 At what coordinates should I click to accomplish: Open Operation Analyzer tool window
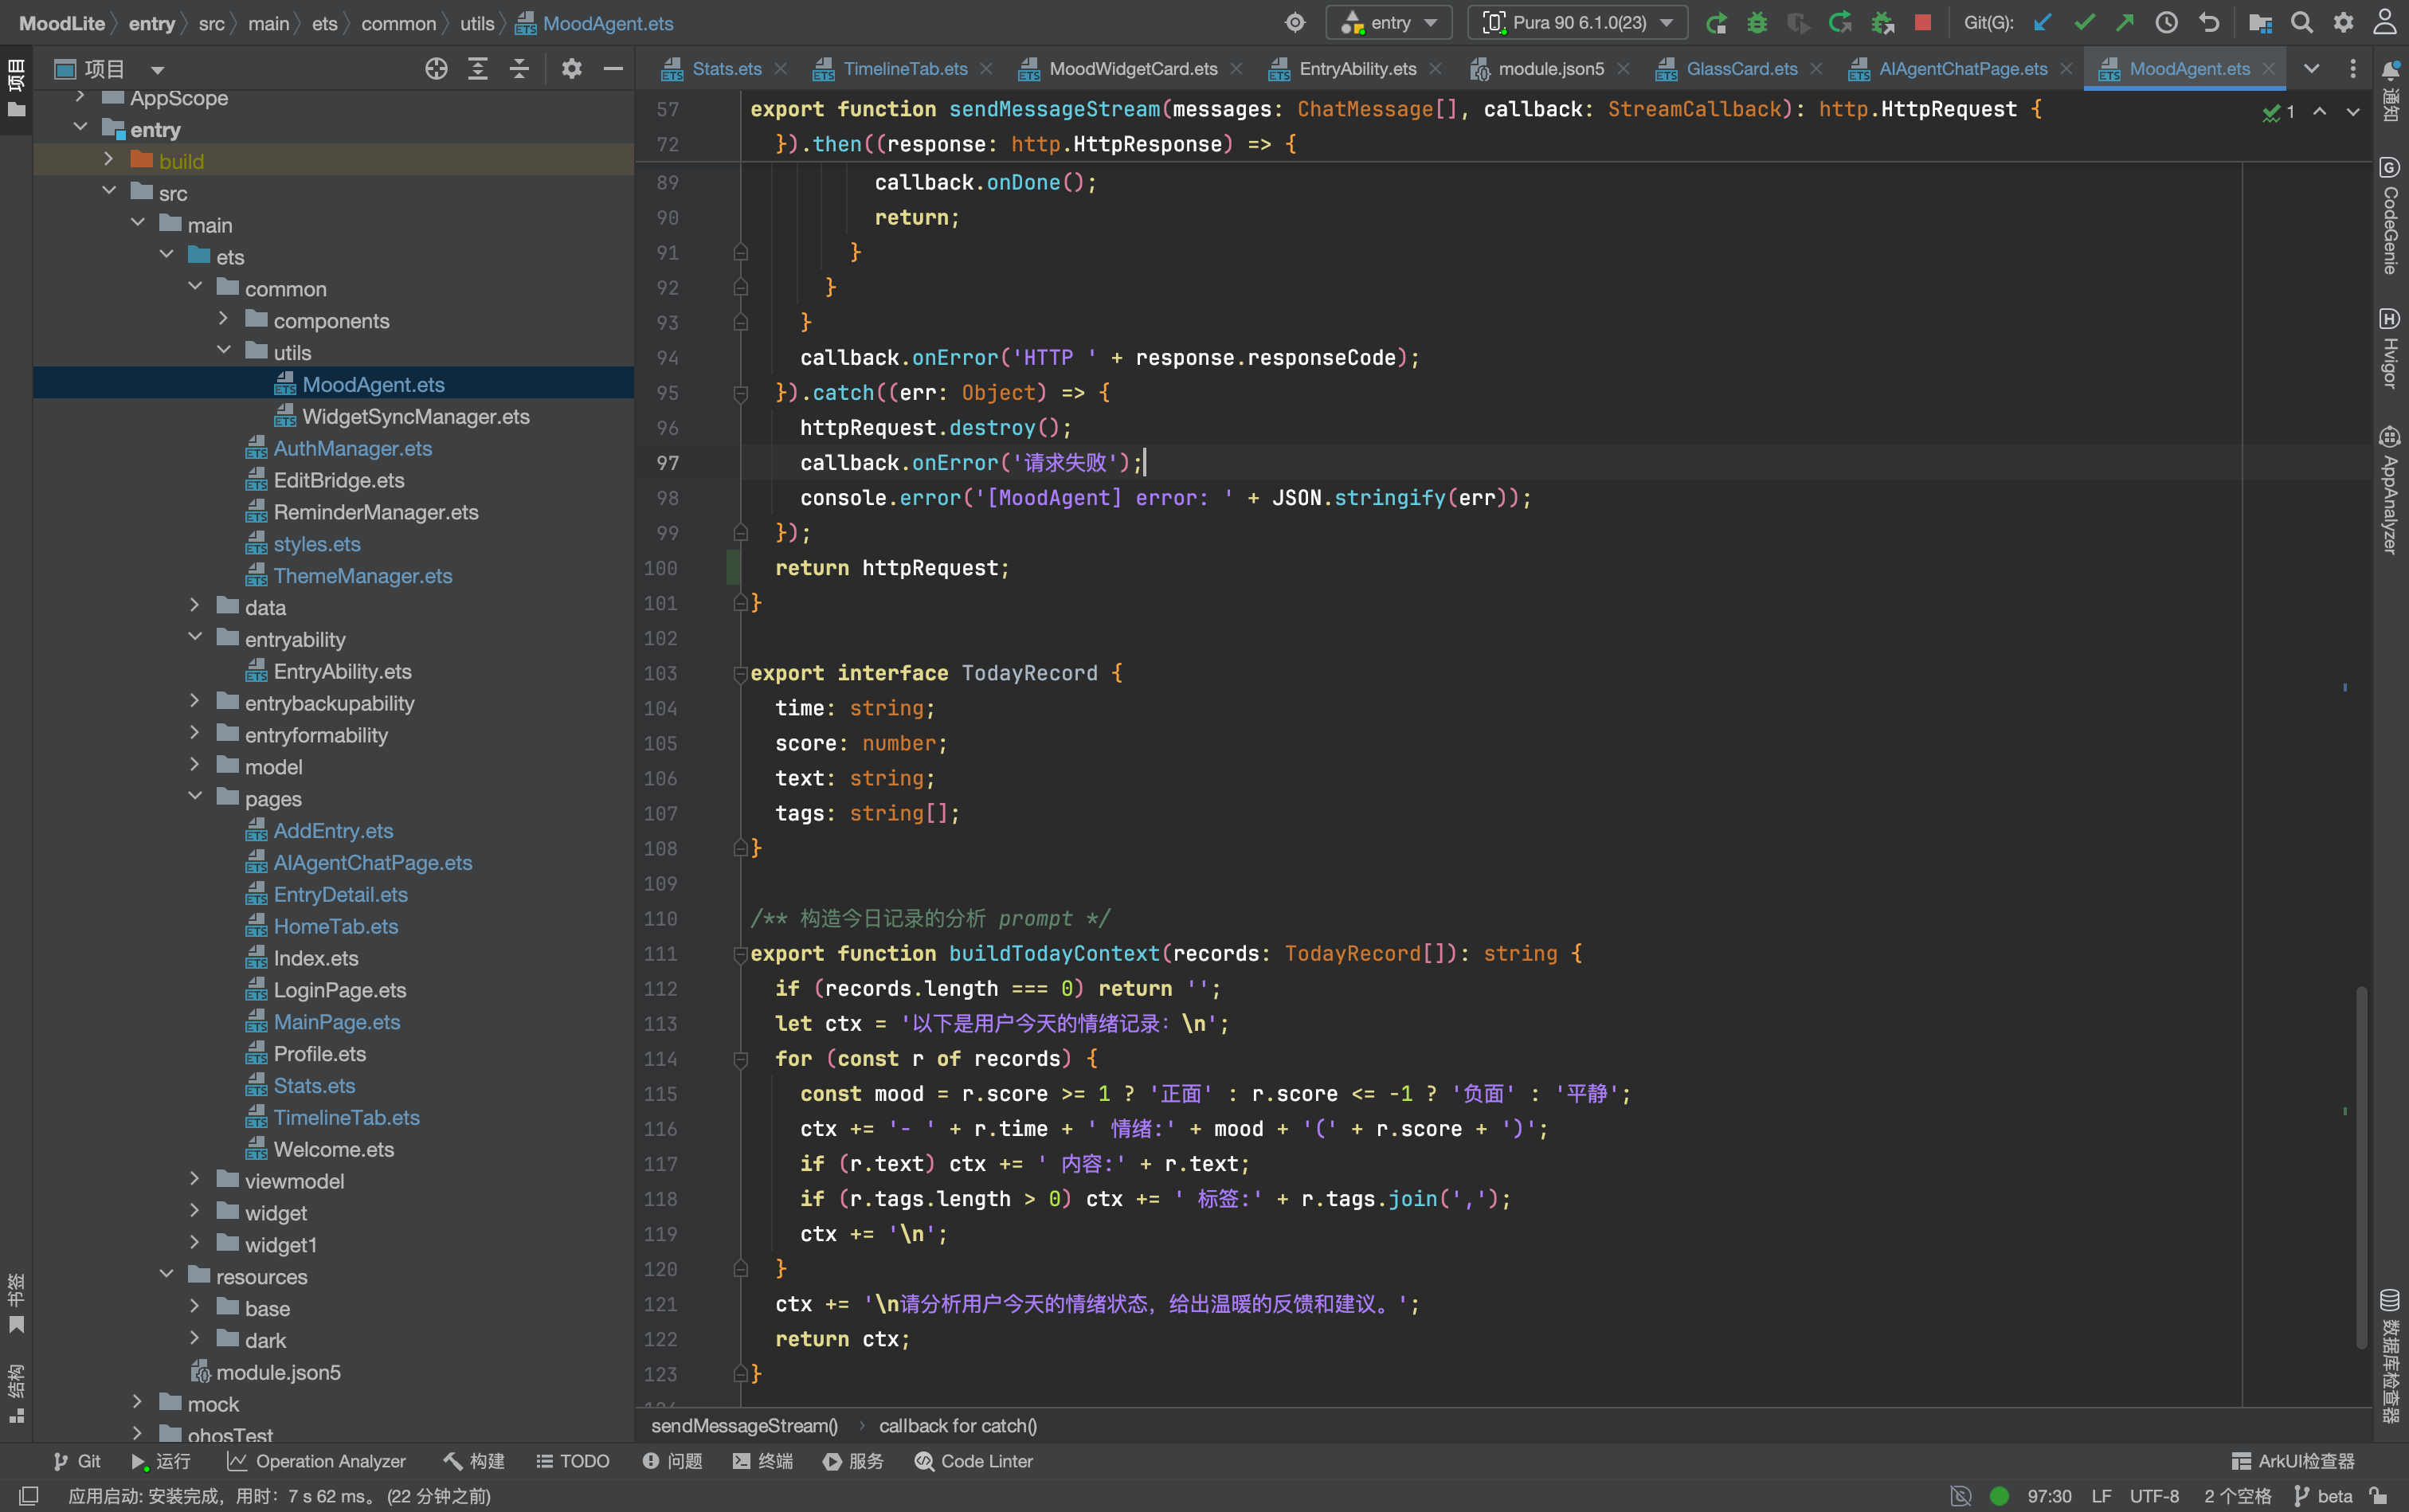[316, 1461]
